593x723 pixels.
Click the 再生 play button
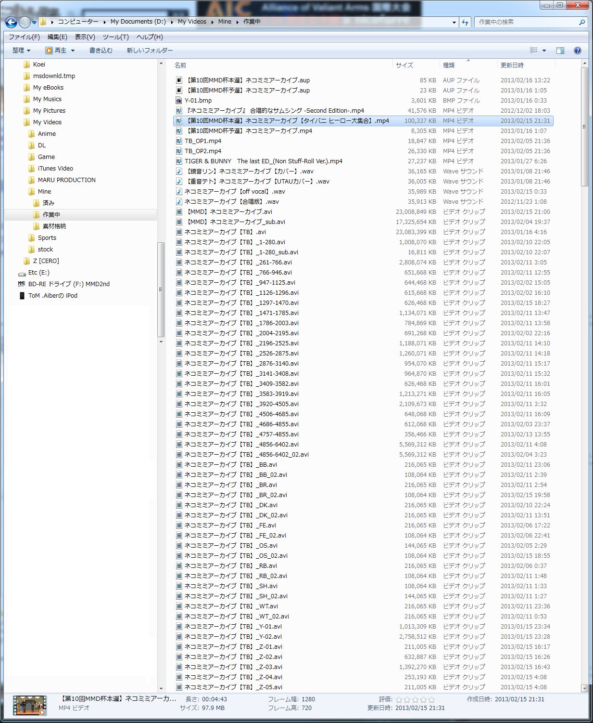coord(56,51)
